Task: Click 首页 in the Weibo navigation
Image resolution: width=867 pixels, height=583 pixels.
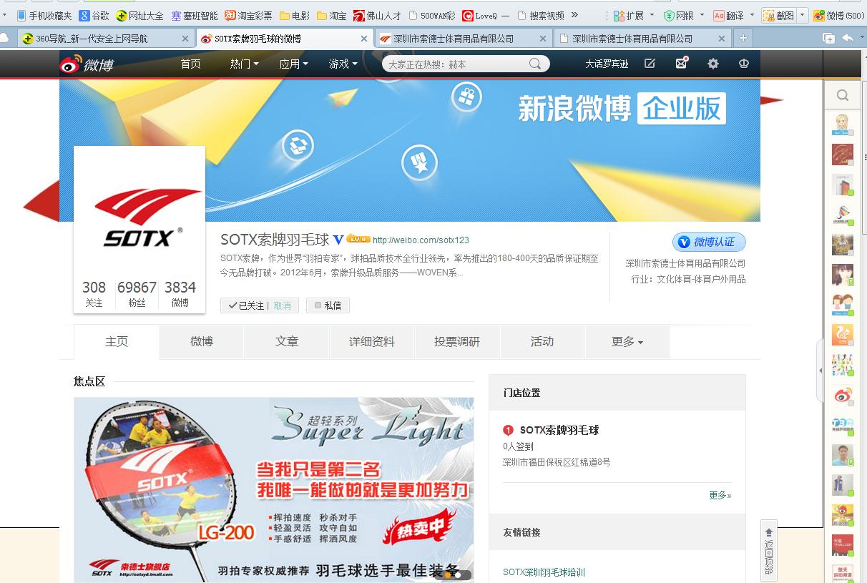Action: point(191,64)
